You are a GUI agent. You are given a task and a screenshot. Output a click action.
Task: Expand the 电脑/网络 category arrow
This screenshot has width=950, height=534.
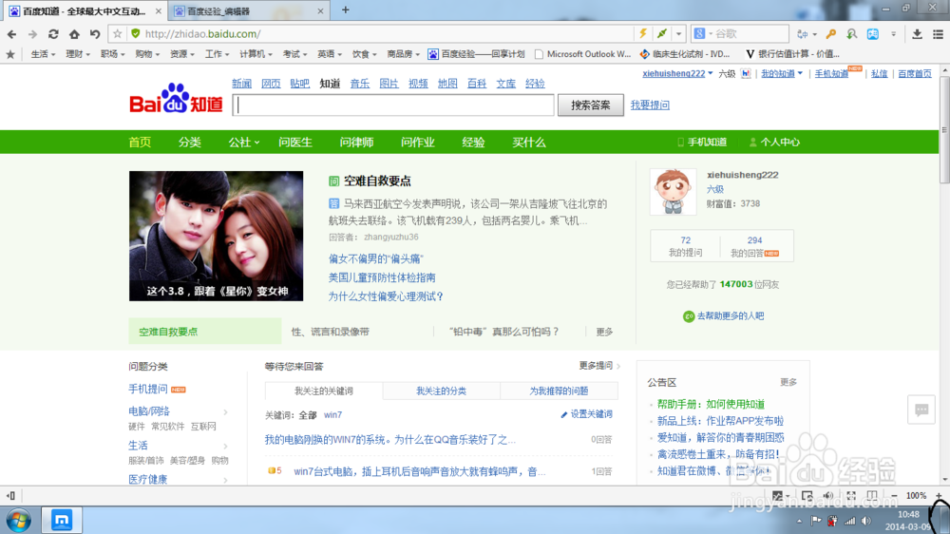225,412
